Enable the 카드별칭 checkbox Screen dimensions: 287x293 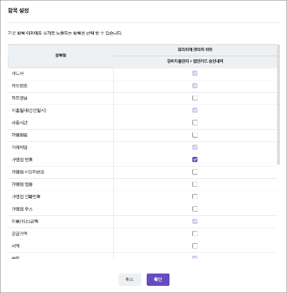pos(195,98)
